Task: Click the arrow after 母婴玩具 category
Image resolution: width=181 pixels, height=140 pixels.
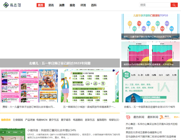Action: [119, 120]
